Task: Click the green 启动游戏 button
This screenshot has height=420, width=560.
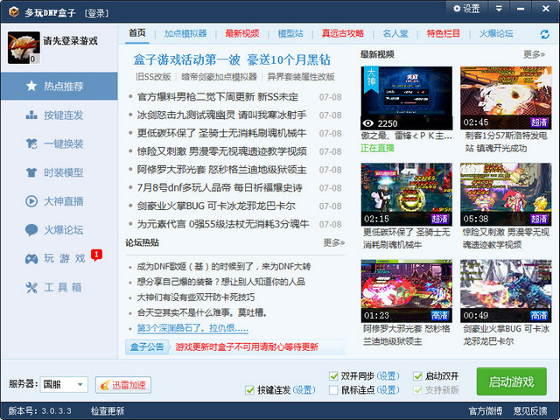Action: pos(511,381)
